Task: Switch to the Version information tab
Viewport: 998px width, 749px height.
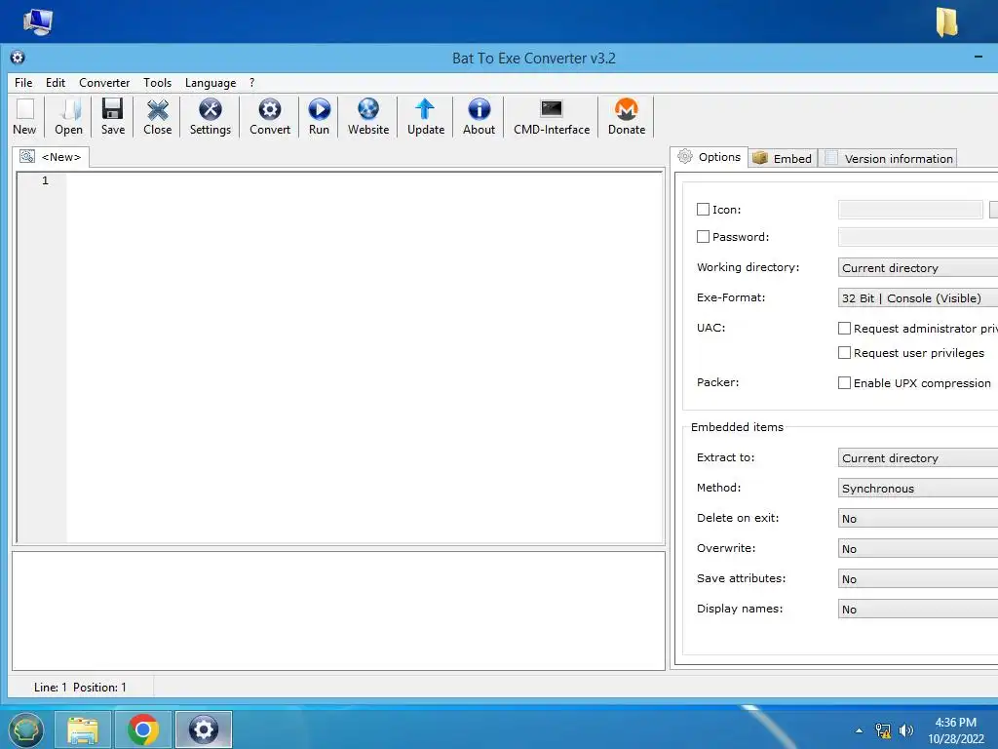Action: (x=889, y=158)
